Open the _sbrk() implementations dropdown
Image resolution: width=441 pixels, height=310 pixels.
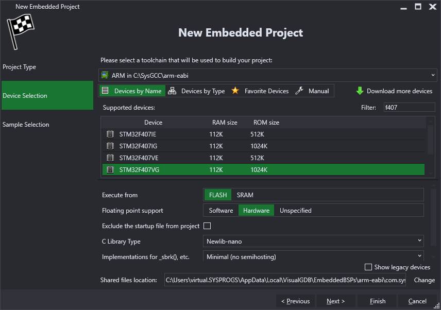tap(313, 256)
